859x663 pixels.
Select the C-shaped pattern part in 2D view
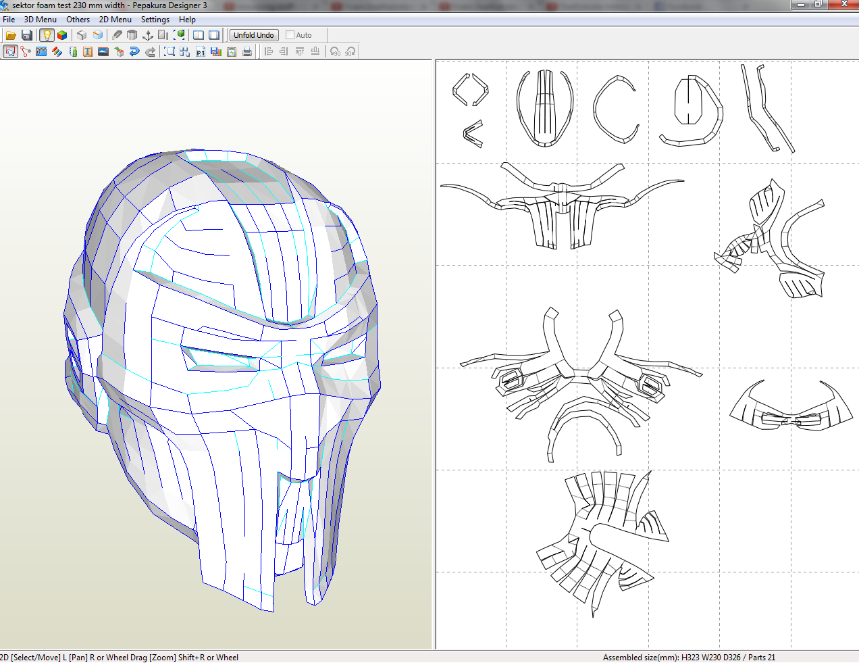tap(615, 109)
